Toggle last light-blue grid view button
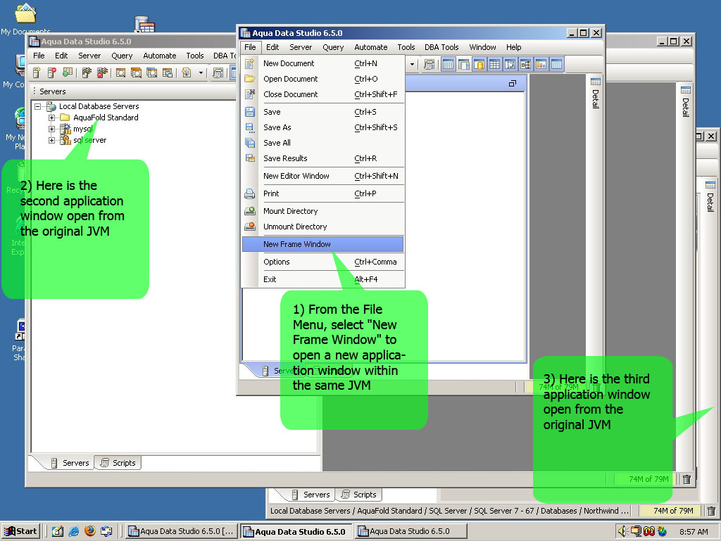 556,64
